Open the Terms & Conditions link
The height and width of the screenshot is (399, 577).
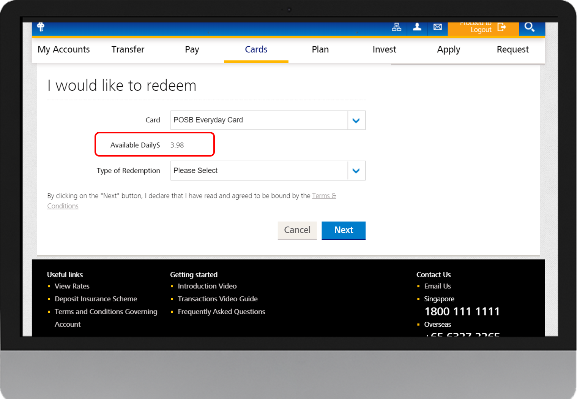click(323, 196)
